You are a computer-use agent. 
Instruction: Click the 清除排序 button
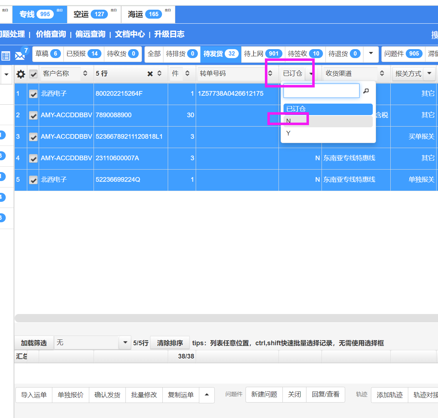click(170, 343)
